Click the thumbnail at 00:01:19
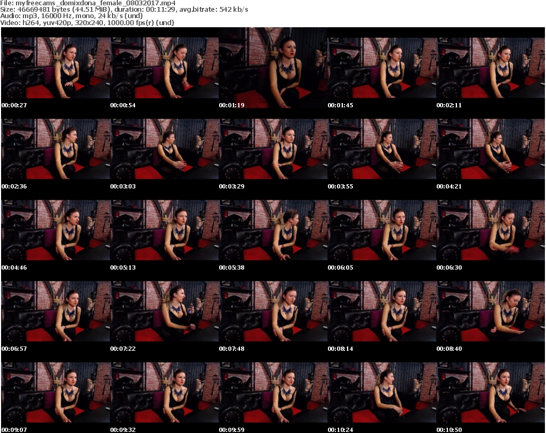Viewport: 546px width, 433px height. click(273, 68)
